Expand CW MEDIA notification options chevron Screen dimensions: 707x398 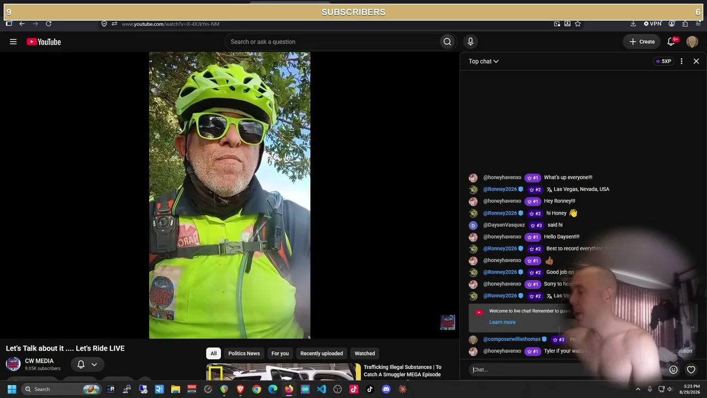point(94,364)
